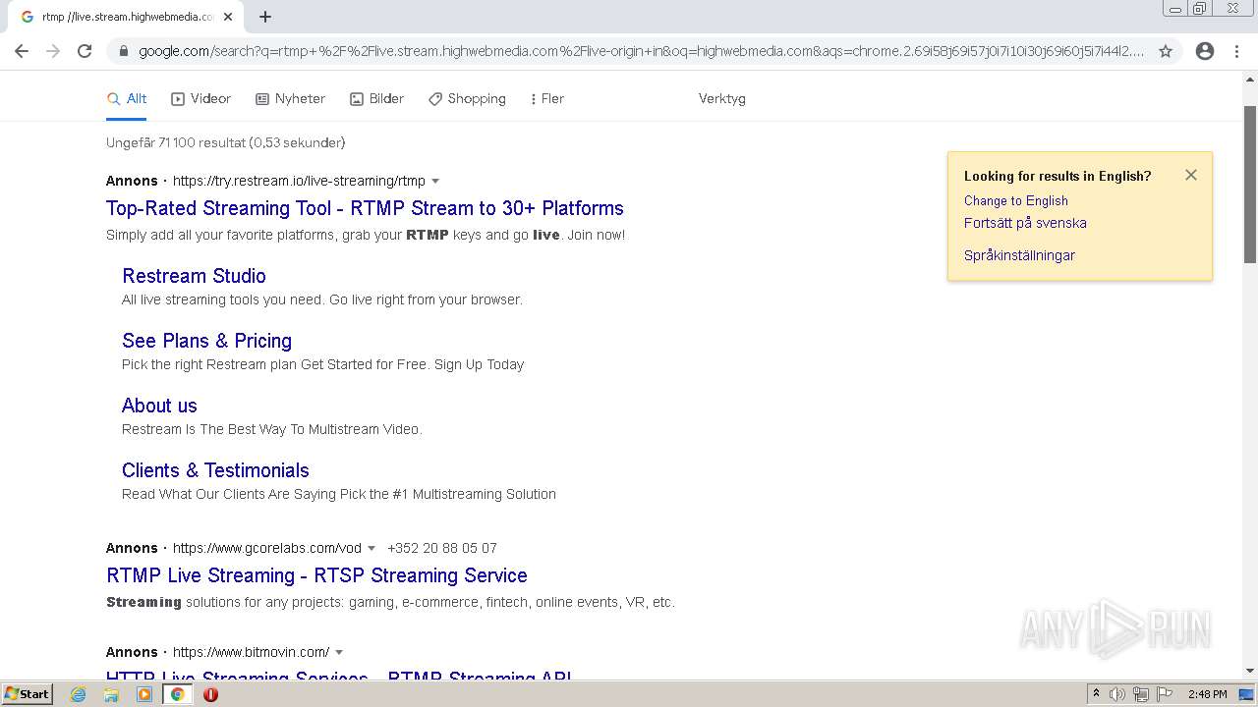Bookmark this page with the star icon

coord(1166,51)
